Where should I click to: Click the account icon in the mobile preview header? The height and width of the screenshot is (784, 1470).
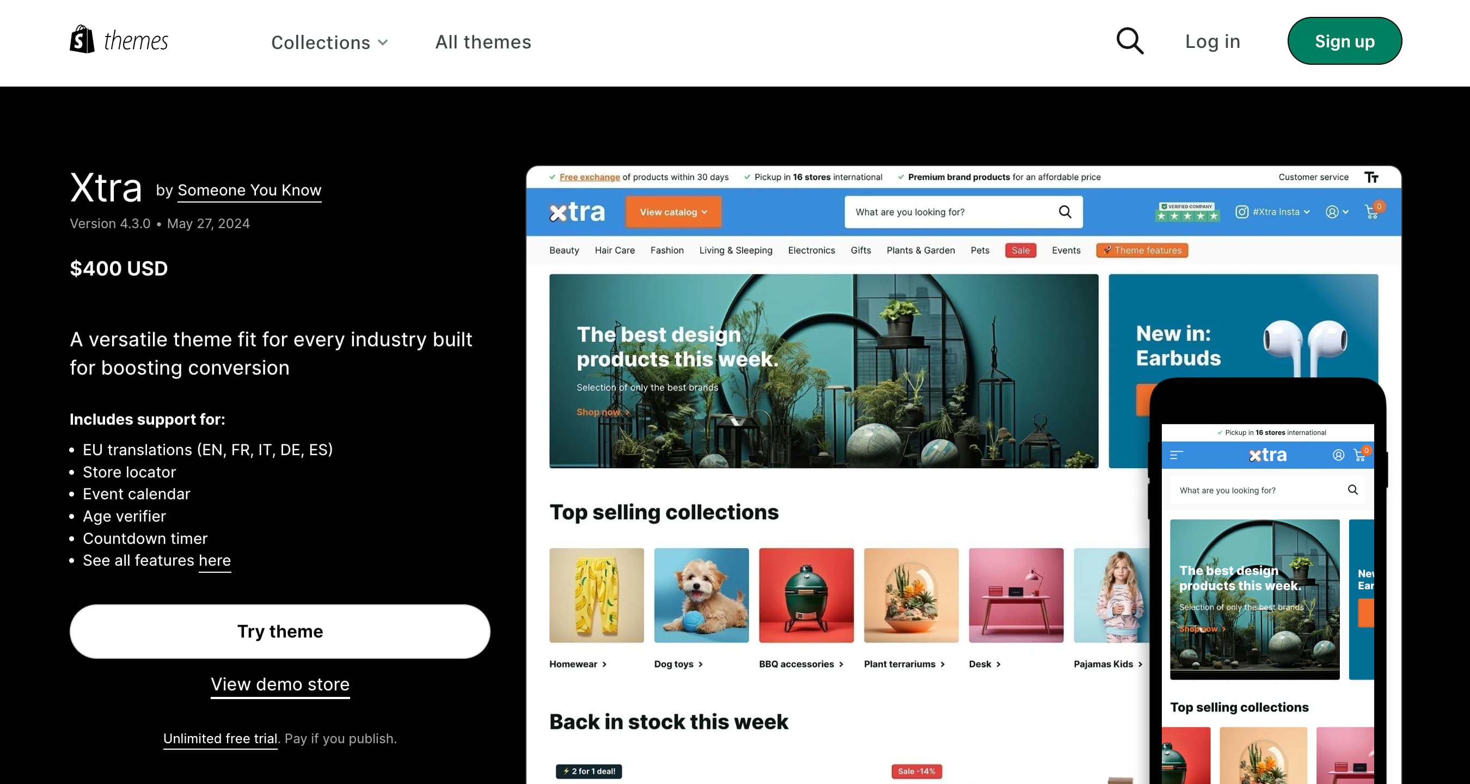pos(1338,455)
